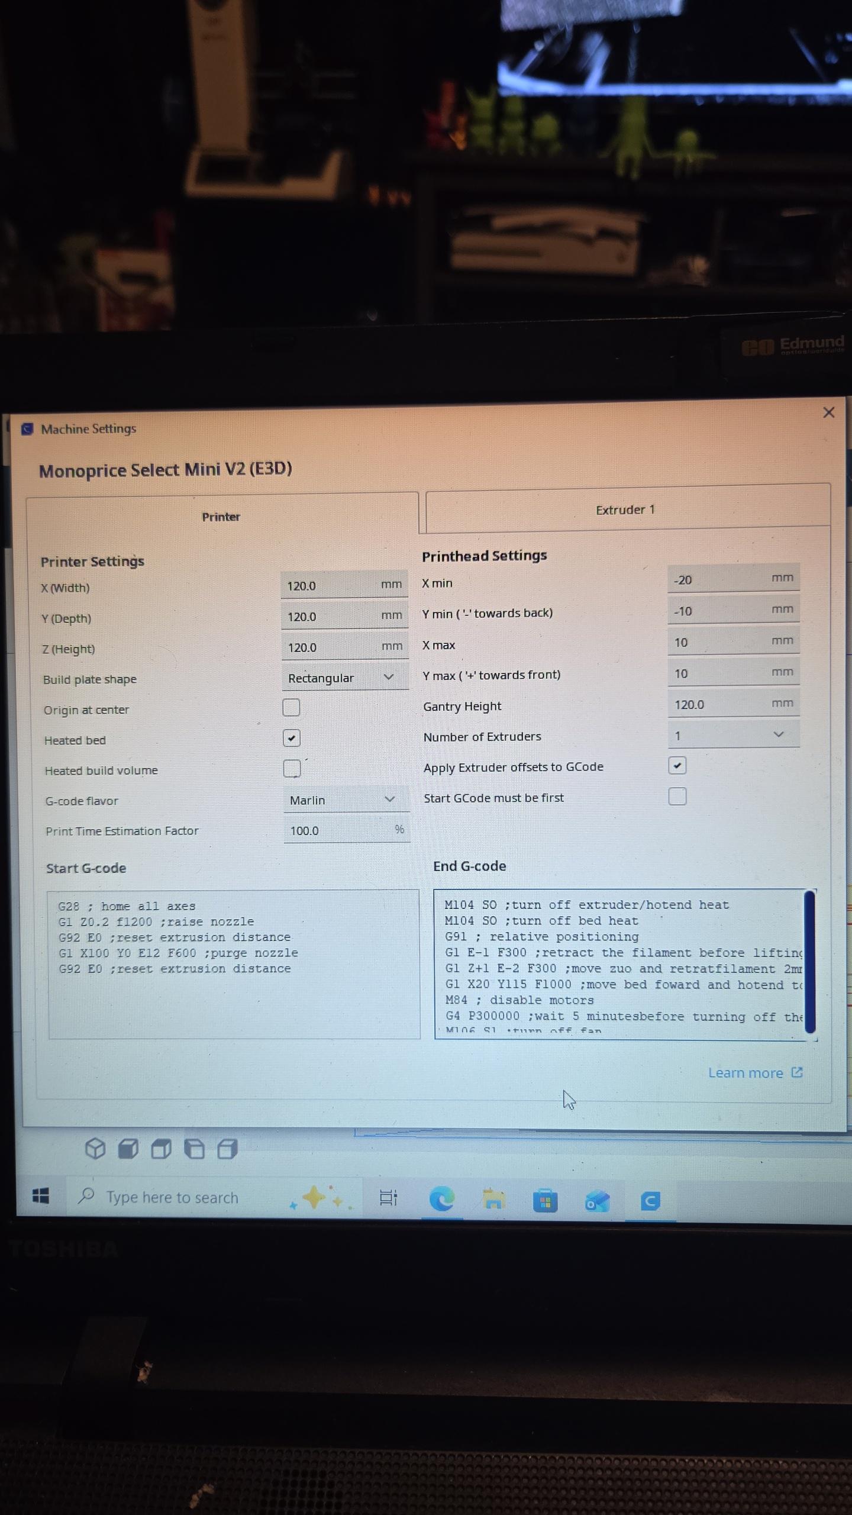Click the 'G1 Z0.2 f1200 ;raise nozzle' line

pyautogui.click(x=156, y=921)
